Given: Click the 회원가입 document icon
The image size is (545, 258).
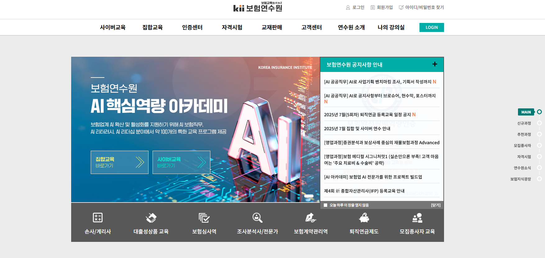Looking at the screenshot, I should (373, 7).
